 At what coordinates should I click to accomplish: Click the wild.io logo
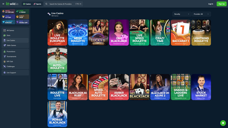tap(13, 4)
